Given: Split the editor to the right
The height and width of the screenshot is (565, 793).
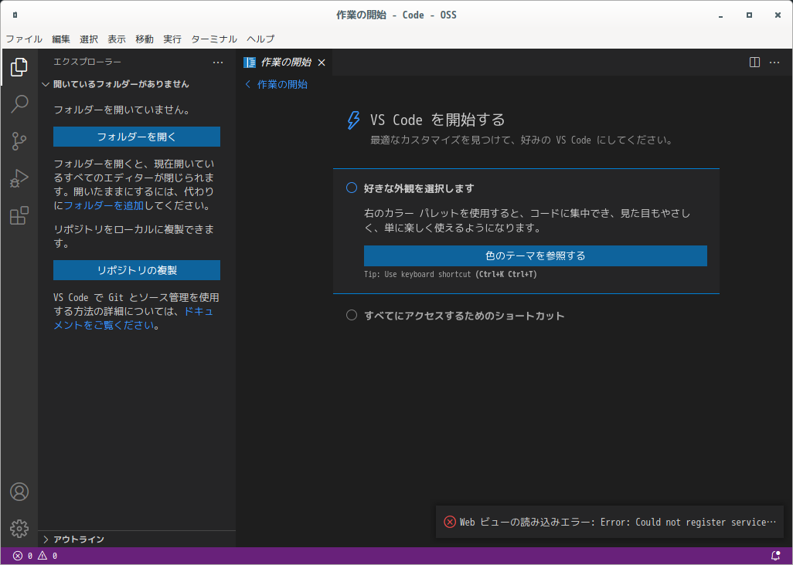Looking at the screenshot, I should coord(754,63).
